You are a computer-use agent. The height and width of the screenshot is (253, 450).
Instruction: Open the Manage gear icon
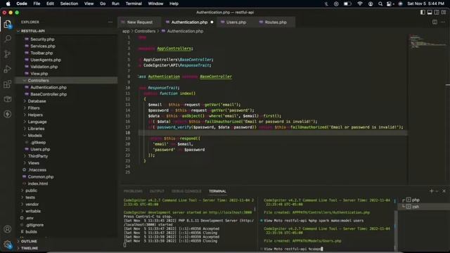pos(8,245)
